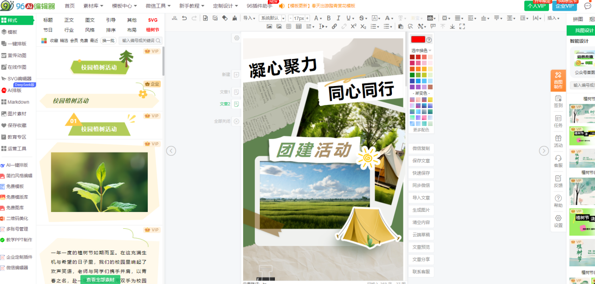Click the insert hyperlink chain icon
This screenshot has width=595, height=284.
pos(334,26)
